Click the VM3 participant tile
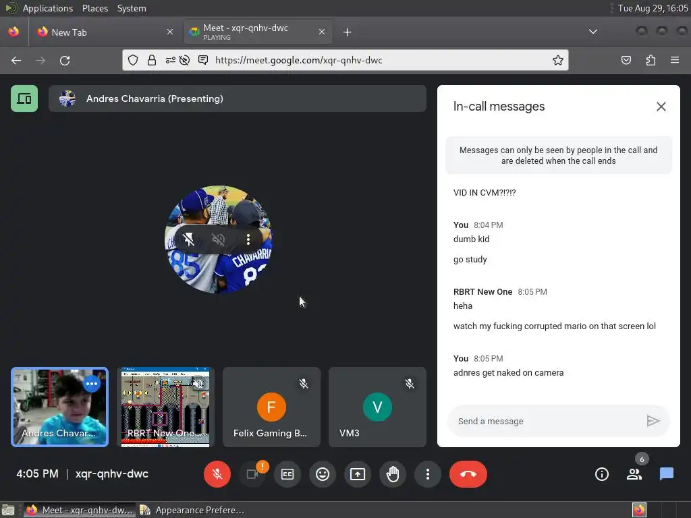The width and height of the screenshot is (691, 518). tap(377, 407)
